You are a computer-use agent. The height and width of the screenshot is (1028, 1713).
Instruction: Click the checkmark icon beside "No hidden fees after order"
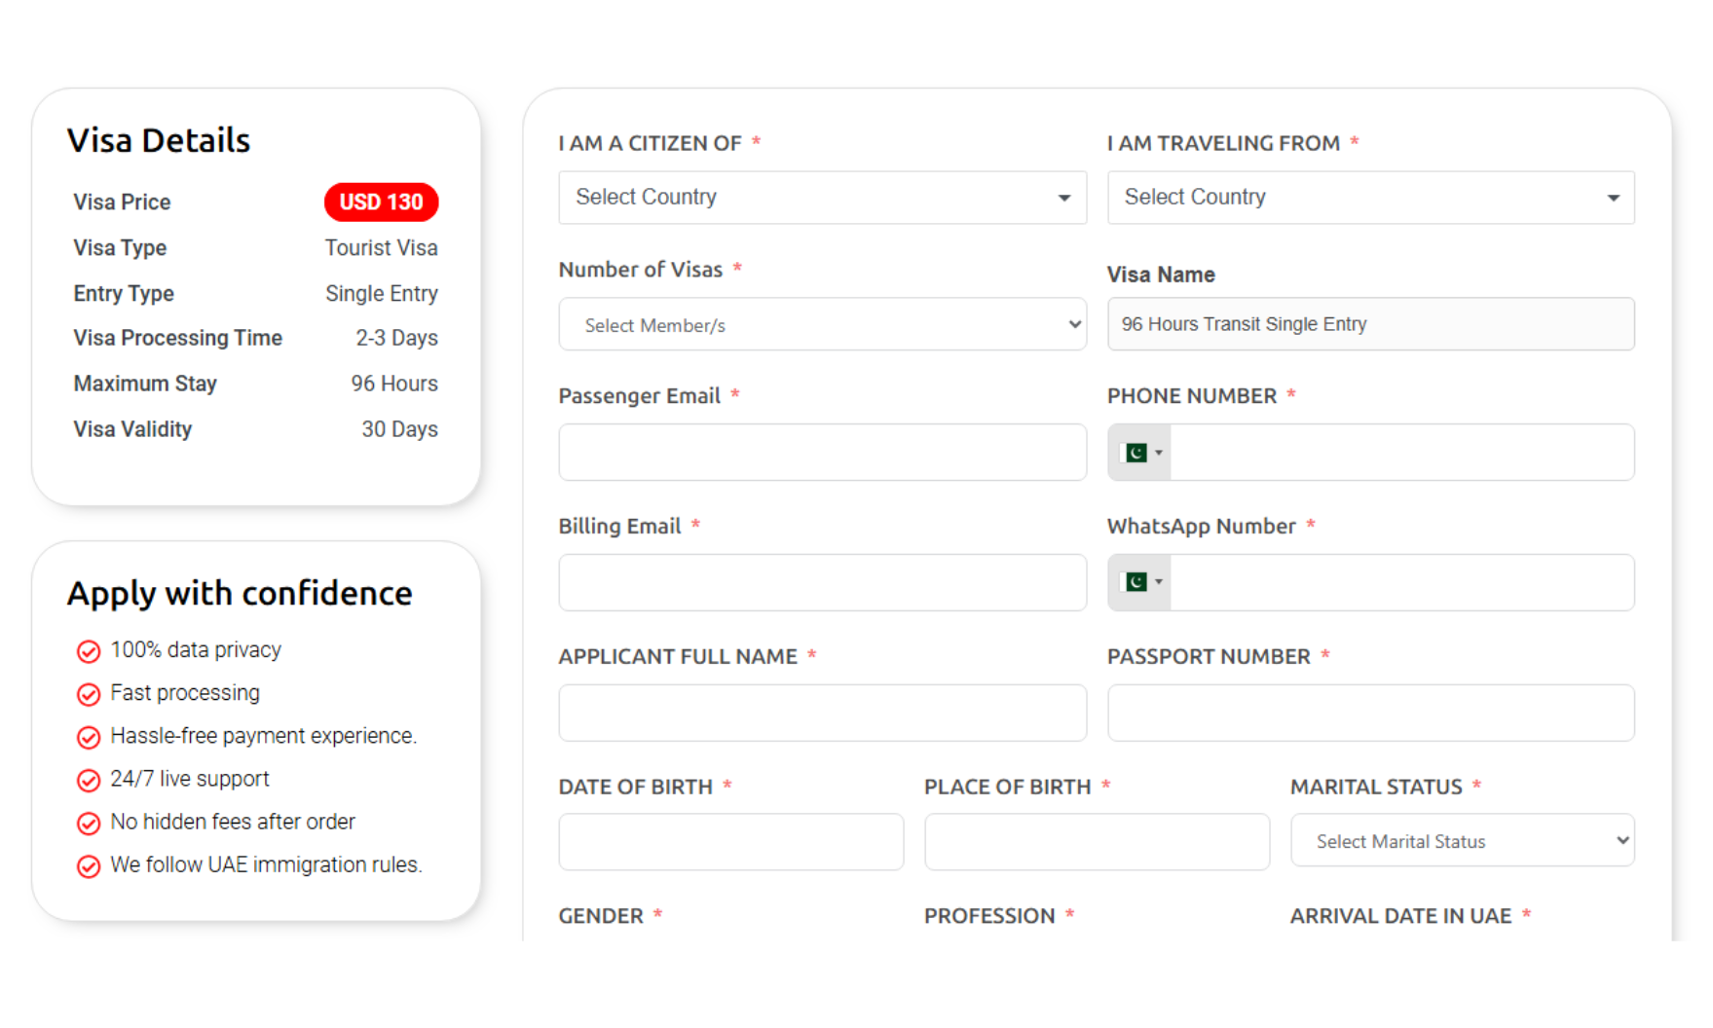(x=88, y=822)
